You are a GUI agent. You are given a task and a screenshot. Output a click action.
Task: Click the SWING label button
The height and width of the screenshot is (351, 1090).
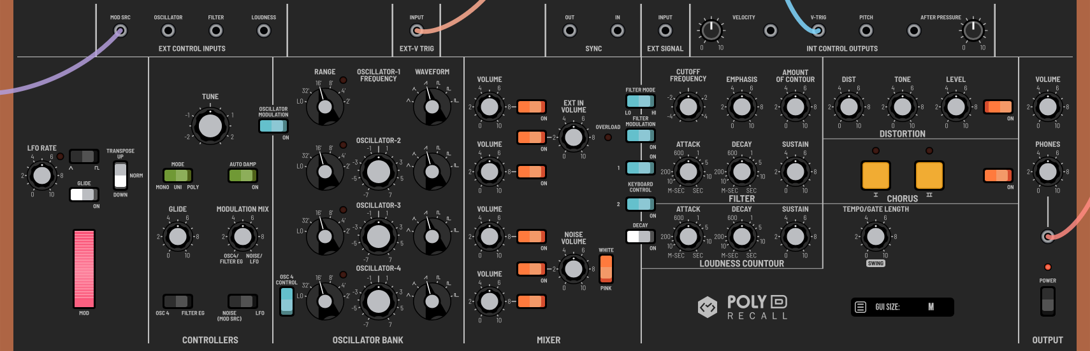(876, 263)
